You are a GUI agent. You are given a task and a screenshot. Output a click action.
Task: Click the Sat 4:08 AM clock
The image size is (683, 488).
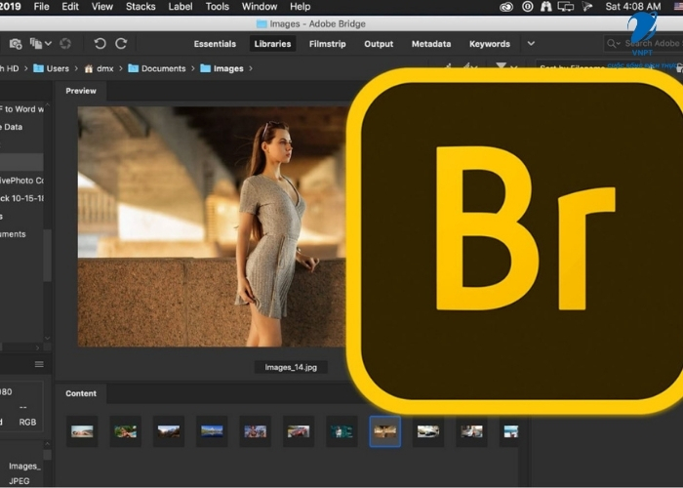tap(633, 7)
